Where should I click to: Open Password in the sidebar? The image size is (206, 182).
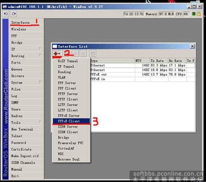[x=19, y=143]
